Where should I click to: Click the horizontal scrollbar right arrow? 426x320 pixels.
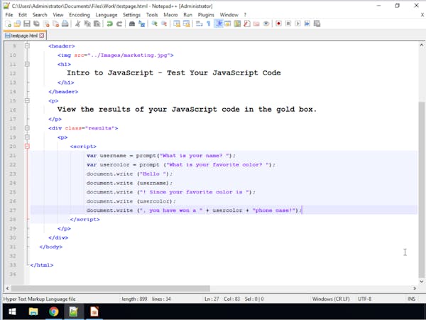tap(415, 288)
